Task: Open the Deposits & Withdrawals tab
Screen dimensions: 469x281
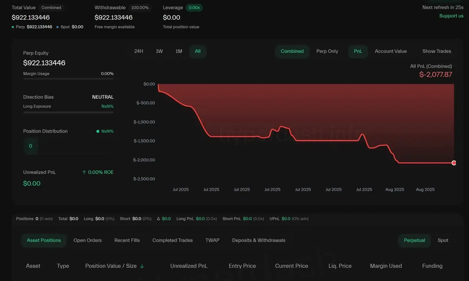Action: coord(259,240)
